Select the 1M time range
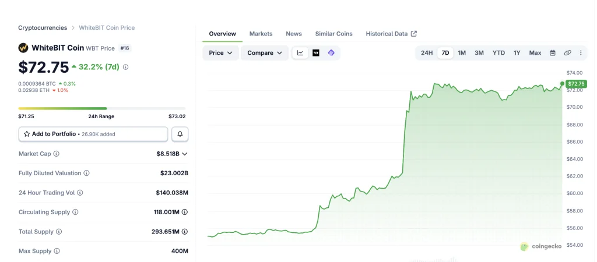This screenshot has height=262, width=597. 462,53
